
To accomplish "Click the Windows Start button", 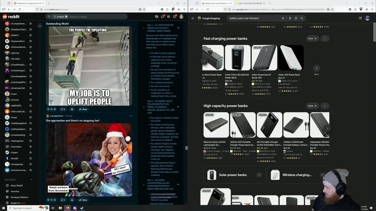I will pyautogui.click(x=4, y=208).
